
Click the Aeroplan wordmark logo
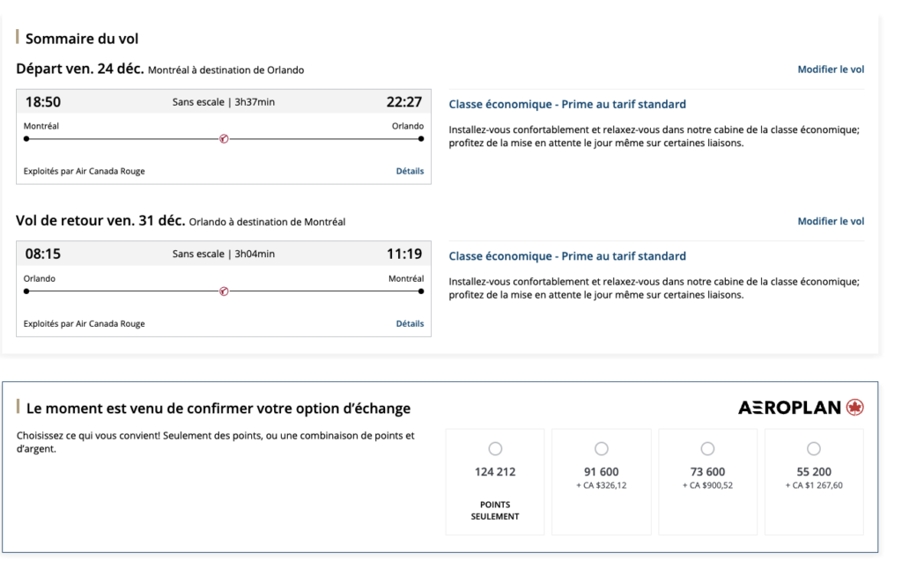coord(789,408)
